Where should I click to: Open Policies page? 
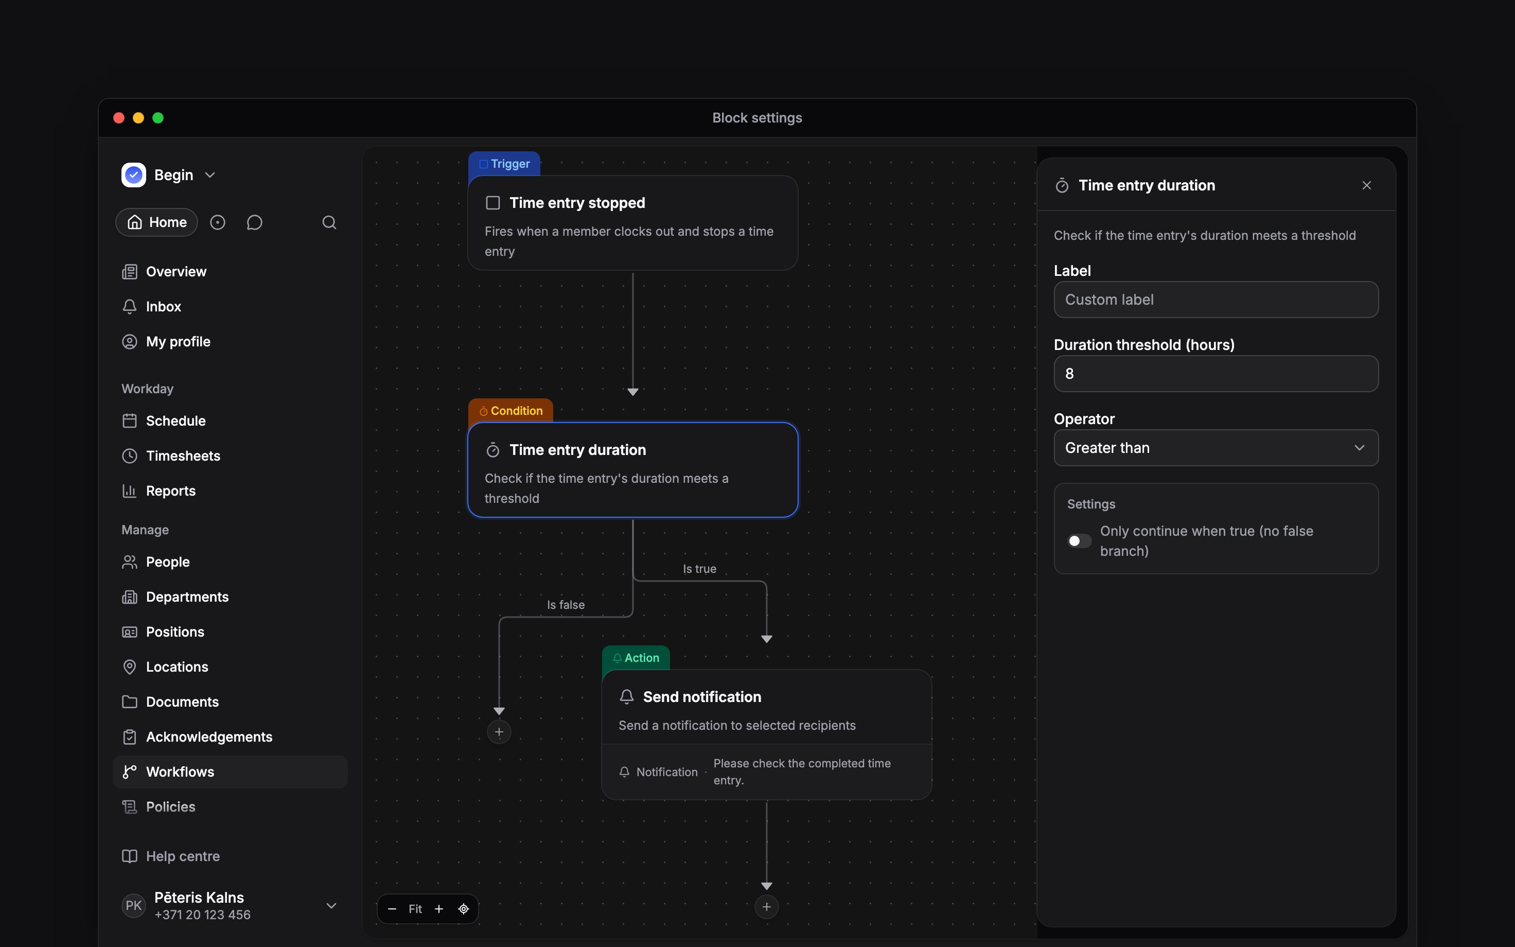click(x=231, y=808)
